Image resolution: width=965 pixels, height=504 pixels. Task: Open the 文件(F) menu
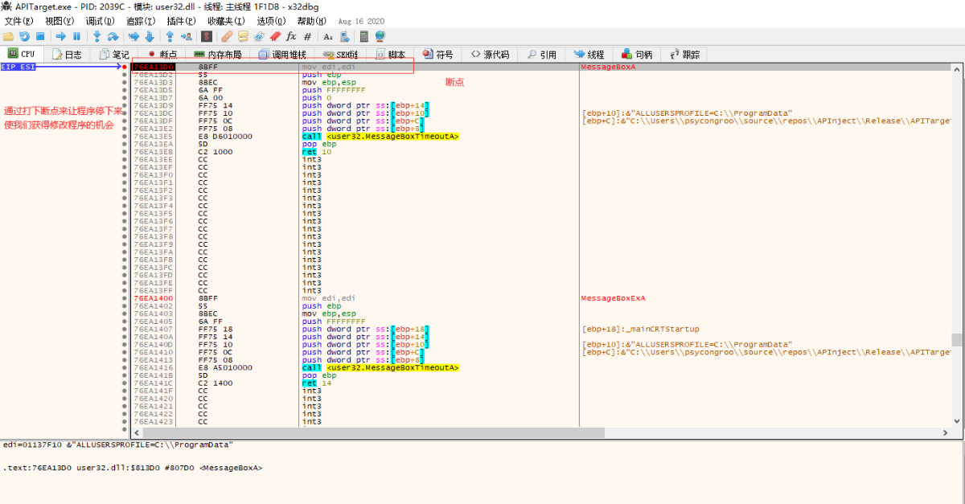pyautogui.click(x=19, y=21)
